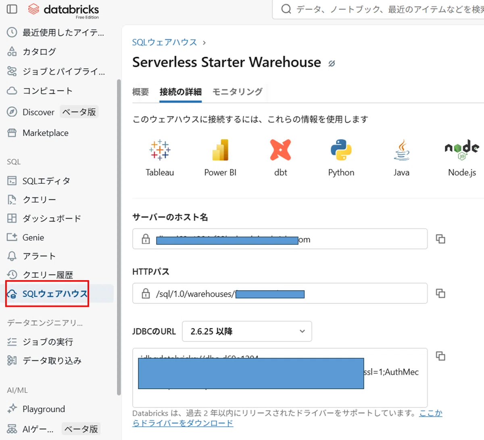Viewport: 484px width, 440px height.
Task: Open the JDBC version dropdown 2.6.25 以降
Action: pos(247,331)
